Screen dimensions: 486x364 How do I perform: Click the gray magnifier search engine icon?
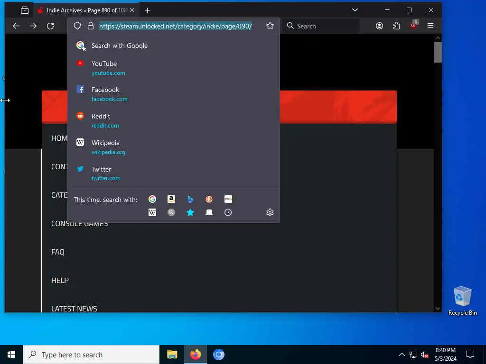point(171,212)
